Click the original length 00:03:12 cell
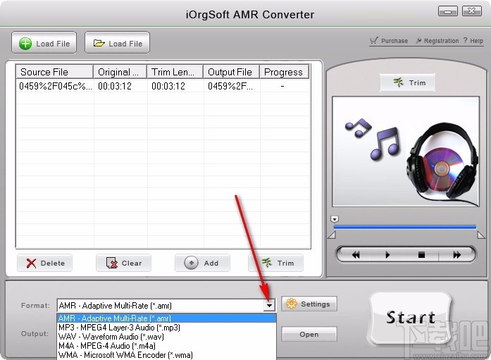This screenshot has height=360, width=491. point(115,86)
